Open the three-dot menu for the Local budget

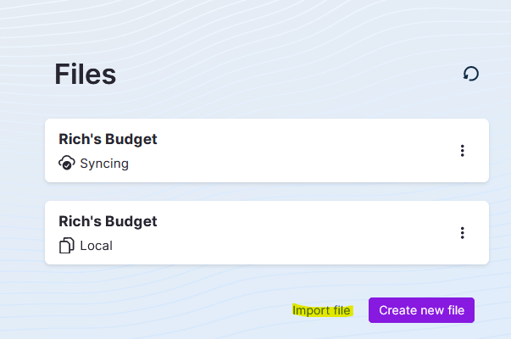(x=462, y=233)
